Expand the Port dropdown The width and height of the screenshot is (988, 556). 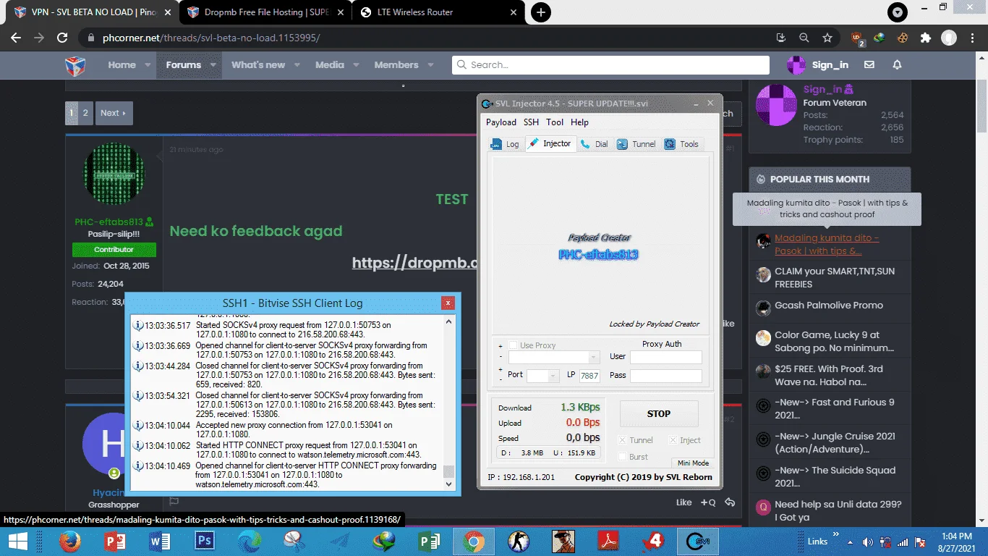[x=554, y=376]
